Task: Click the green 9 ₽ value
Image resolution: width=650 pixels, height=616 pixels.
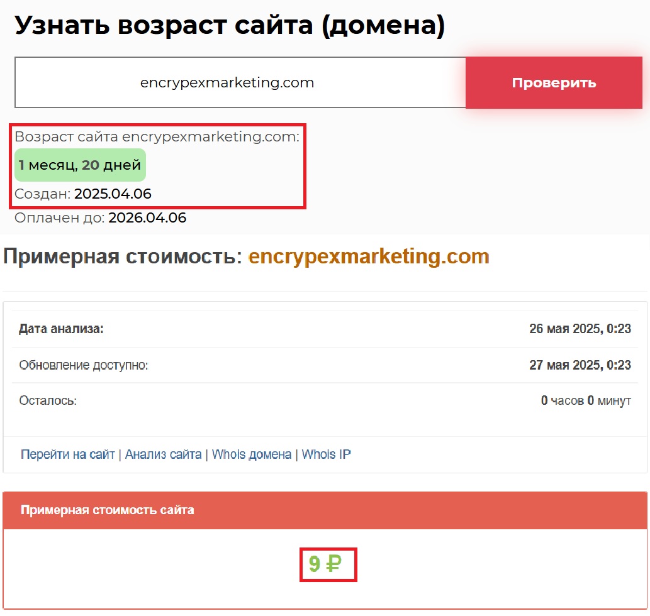Action: coord(328,564)
